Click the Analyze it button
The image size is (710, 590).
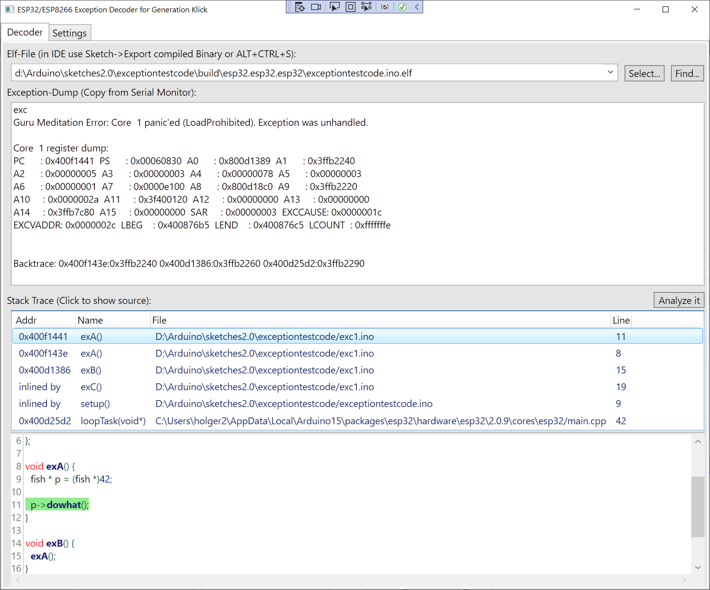tap(679, 300)
